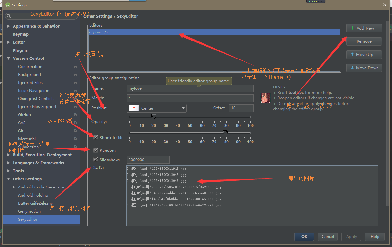The image size is (392, 247).
Task: Disable the Random checkbox
Action: tap(96, 150)
